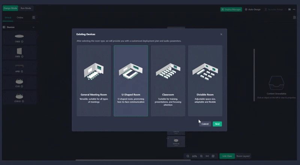
Task: Switch to Design Mode
Action: coord(10,8)
